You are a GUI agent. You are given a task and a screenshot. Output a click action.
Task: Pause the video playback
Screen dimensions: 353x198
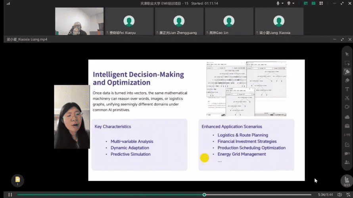[x=10, y=194]
